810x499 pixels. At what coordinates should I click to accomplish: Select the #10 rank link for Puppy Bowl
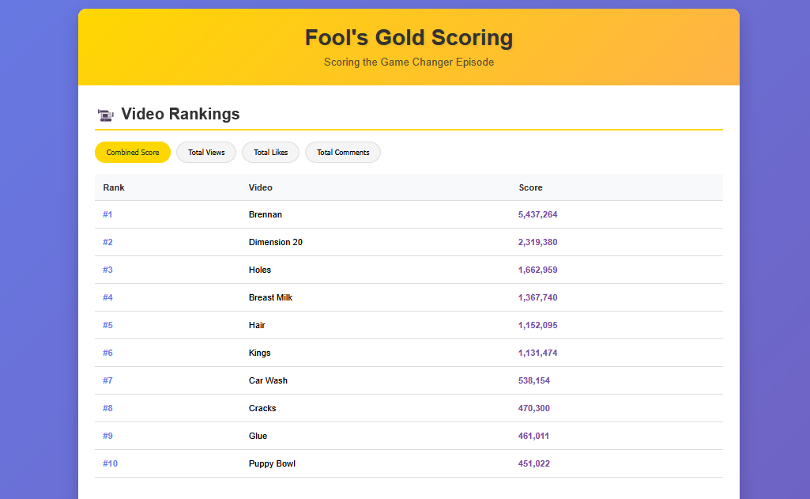[x=110, y=463]
